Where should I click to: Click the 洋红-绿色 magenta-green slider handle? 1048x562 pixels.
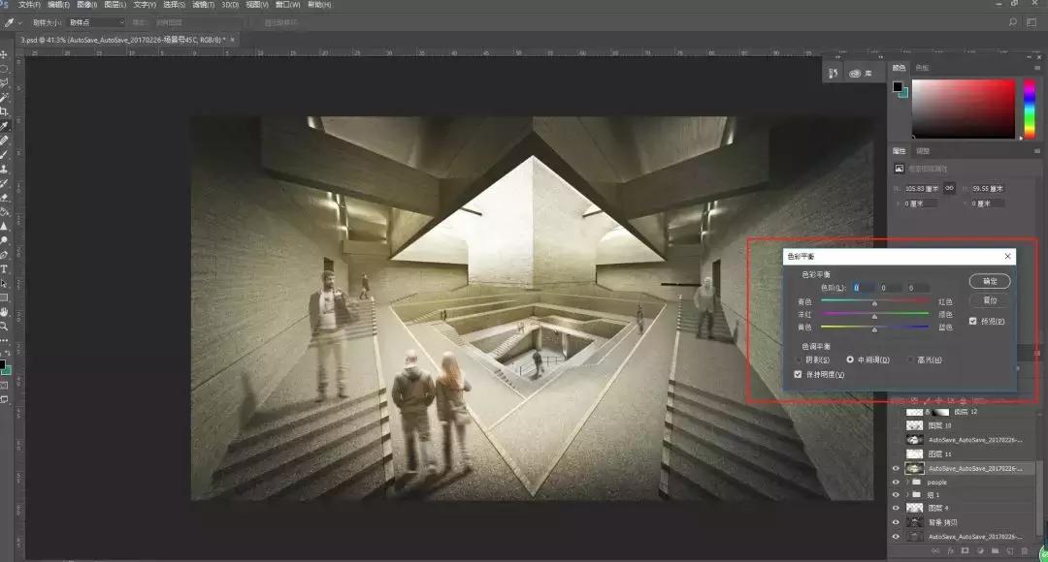tap(874, 316)
